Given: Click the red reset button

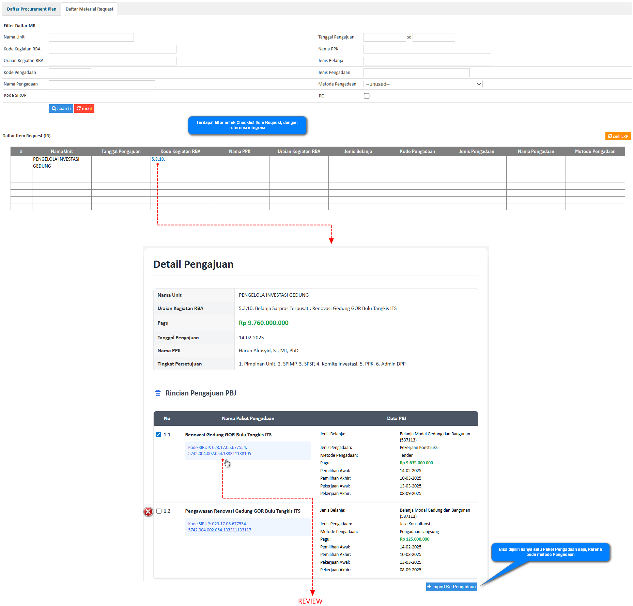Looking at the screenshot, I should tap(84, 109).
